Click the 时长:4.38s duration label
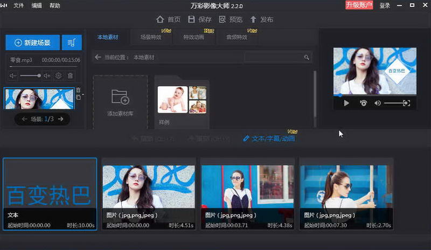The width and height of the screenshot is (431, 250). (x=280, y=225)
